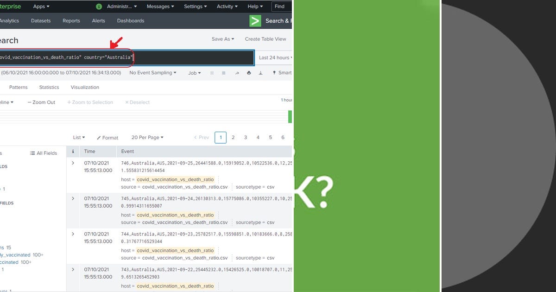This screenshot has width=556, height=292.
Task: Expand the first Australia event row
Action: coord(73,163)
